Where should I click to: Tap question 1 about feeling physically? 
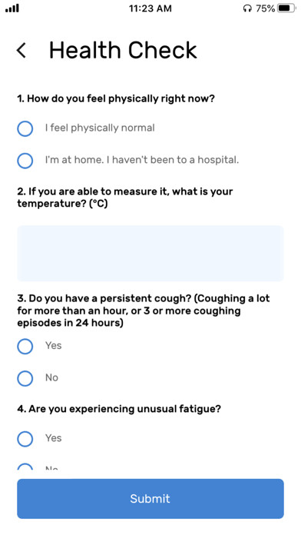coord(116,99)
